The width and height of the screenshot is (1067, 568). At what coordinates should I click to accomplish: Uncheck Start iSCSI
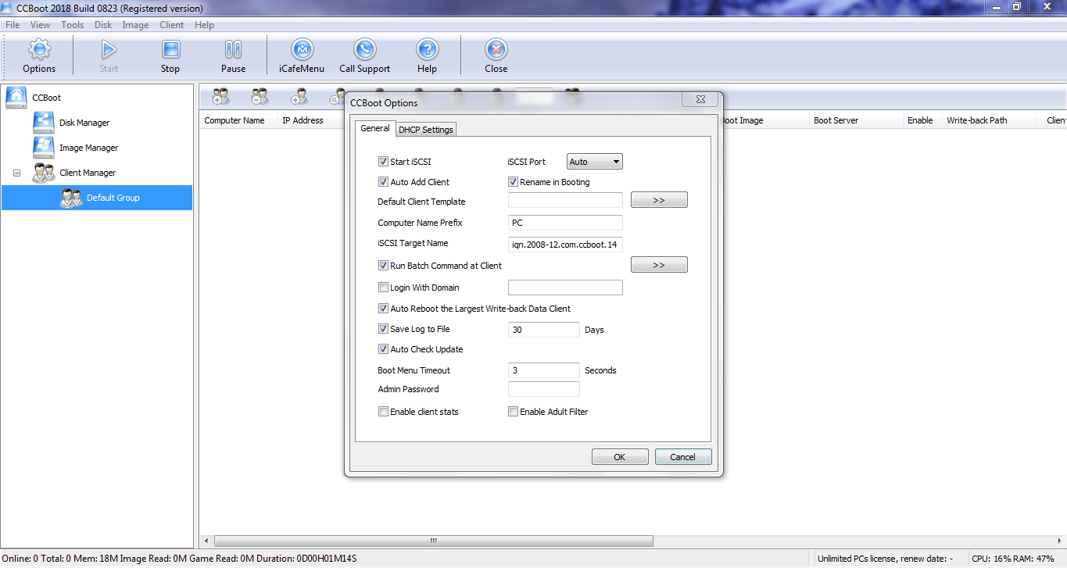[383, 162]
